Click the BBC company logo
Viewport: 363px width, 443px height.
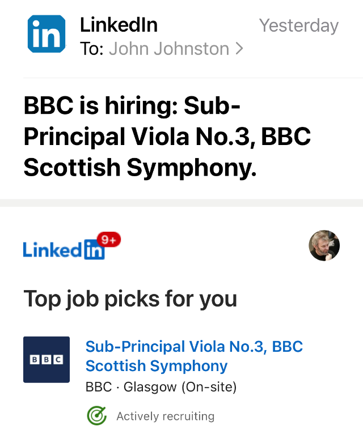[x=47, y=359]
